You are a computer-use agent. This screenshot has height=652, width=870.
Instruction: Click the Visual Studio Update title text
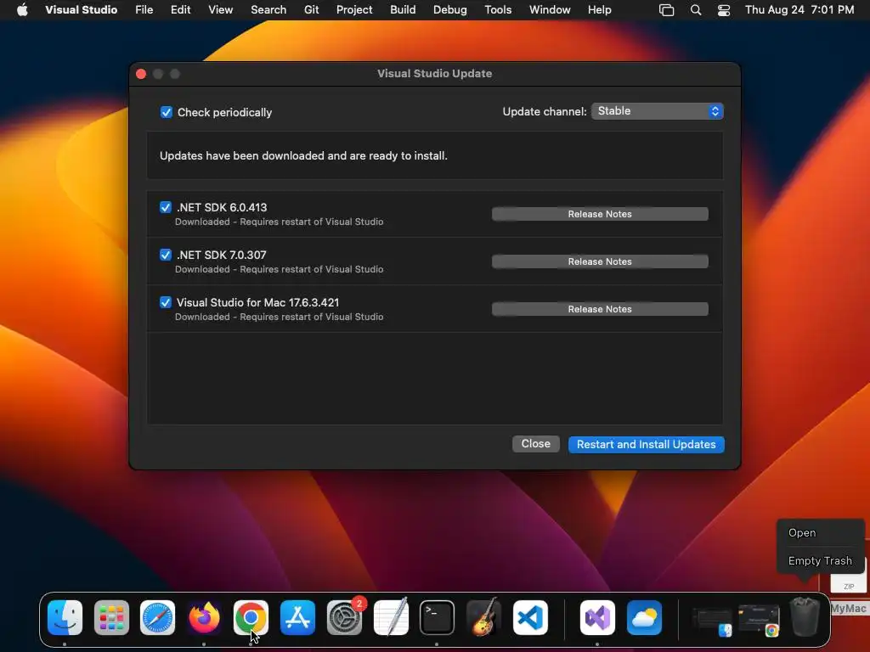(x=434, y=73)
